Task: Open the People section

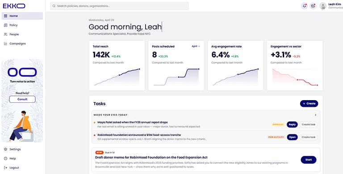Action: [22, 34]
